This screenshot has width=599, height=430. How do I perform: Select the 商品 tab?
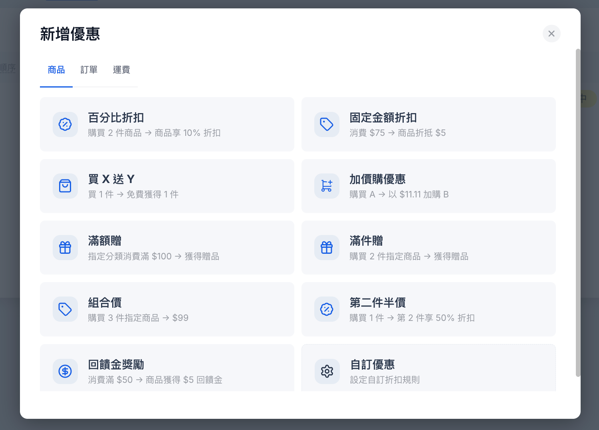tap(56, 70)
